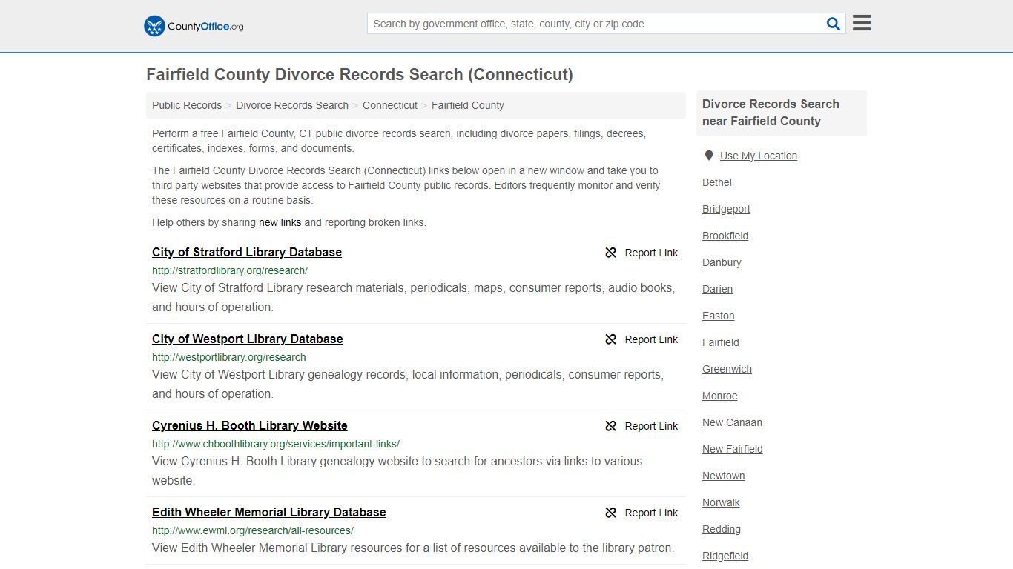Click the CountyOffice.org logo
Viewport: 1013px width, 569px height.
pos(194,26)
